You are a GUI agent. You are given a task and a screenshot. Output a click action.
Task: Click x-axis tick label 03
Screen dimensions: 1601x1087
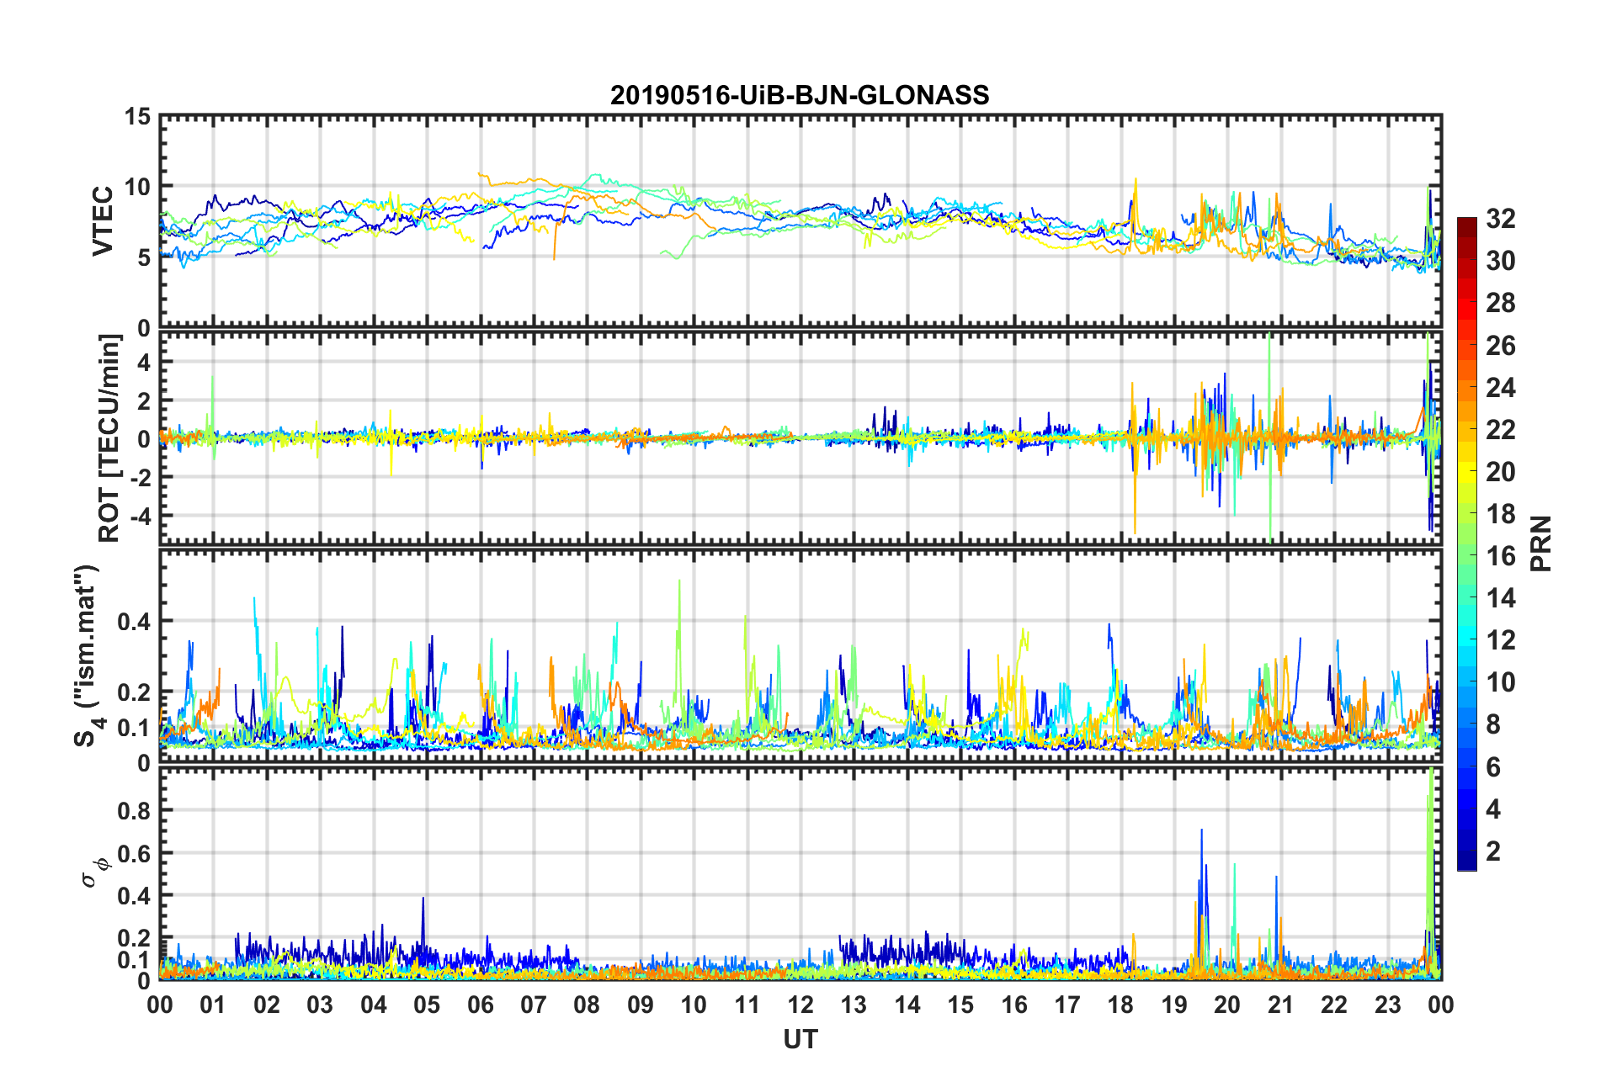[x=320, y=1005]
